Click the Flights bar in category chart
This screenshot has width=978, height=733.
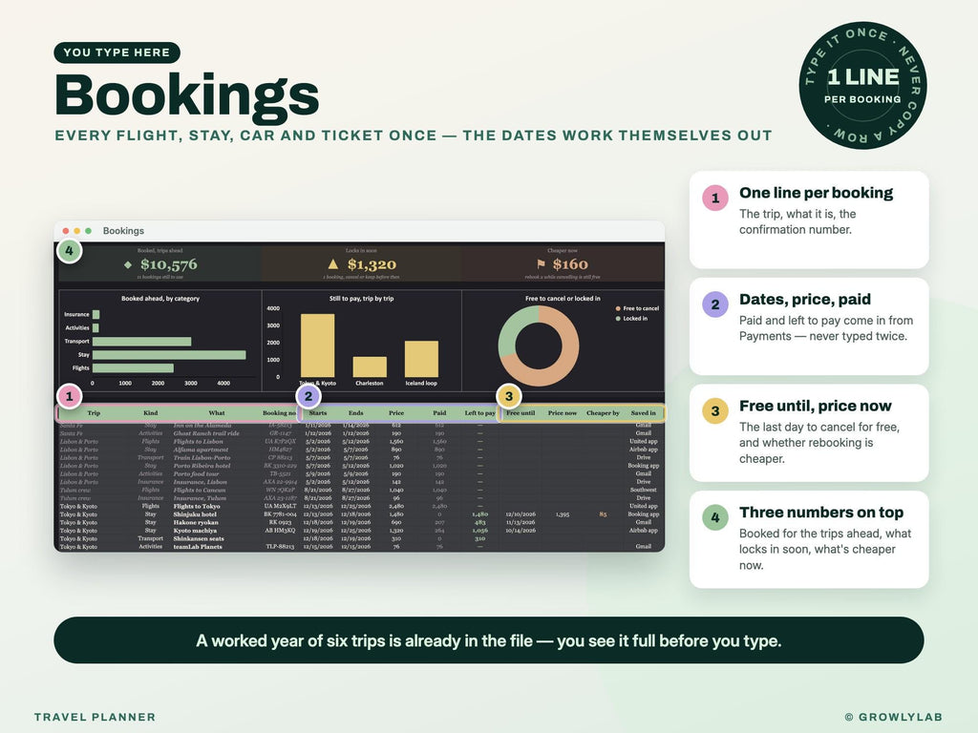[x=133, y=368]
